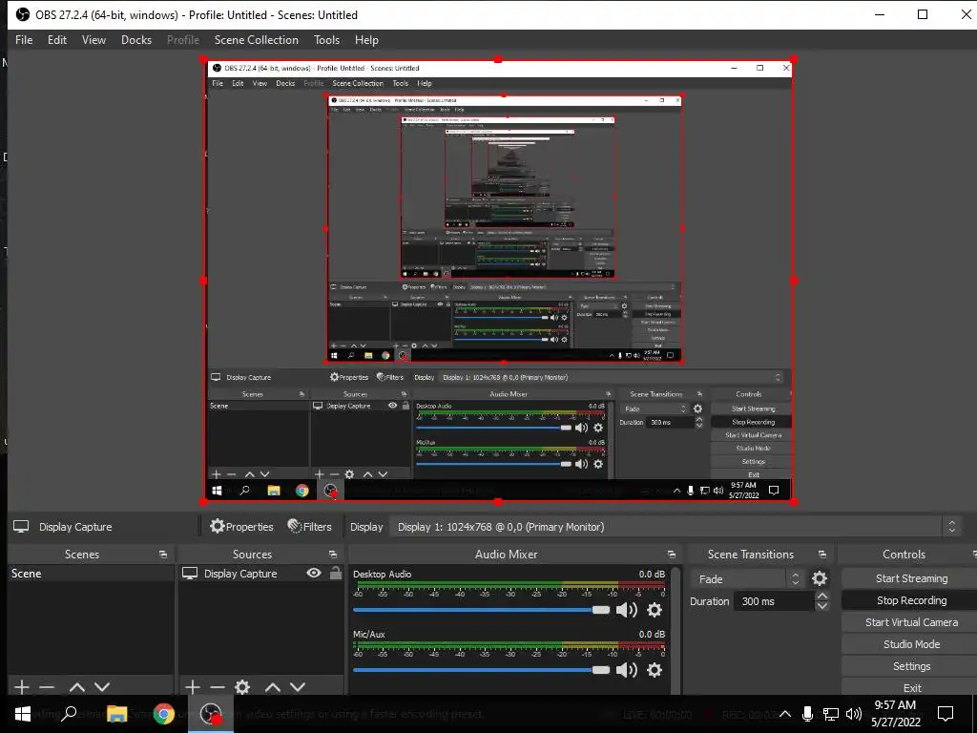Image resolution: width=977 pixels, height=733 pixels.
Task: Open File Explorer from the taskbar
Action: [x=116, y=714]
